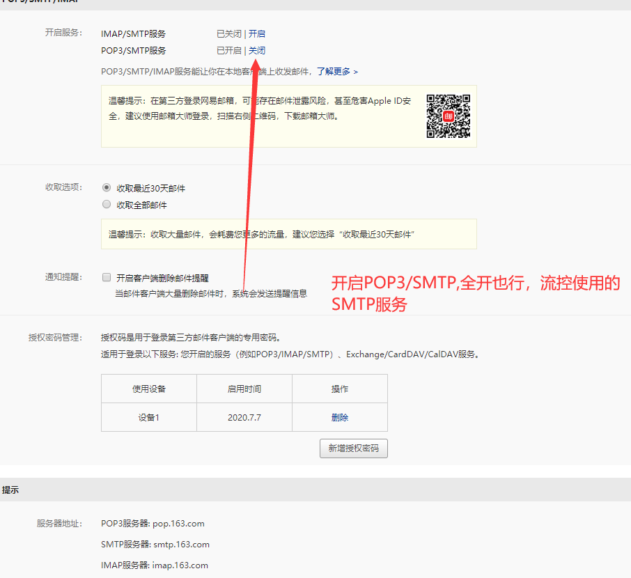Click 开启 link for IMAP/SMTP service
Image resolution: width=631 pixels, height=578 pixels.
257,33
